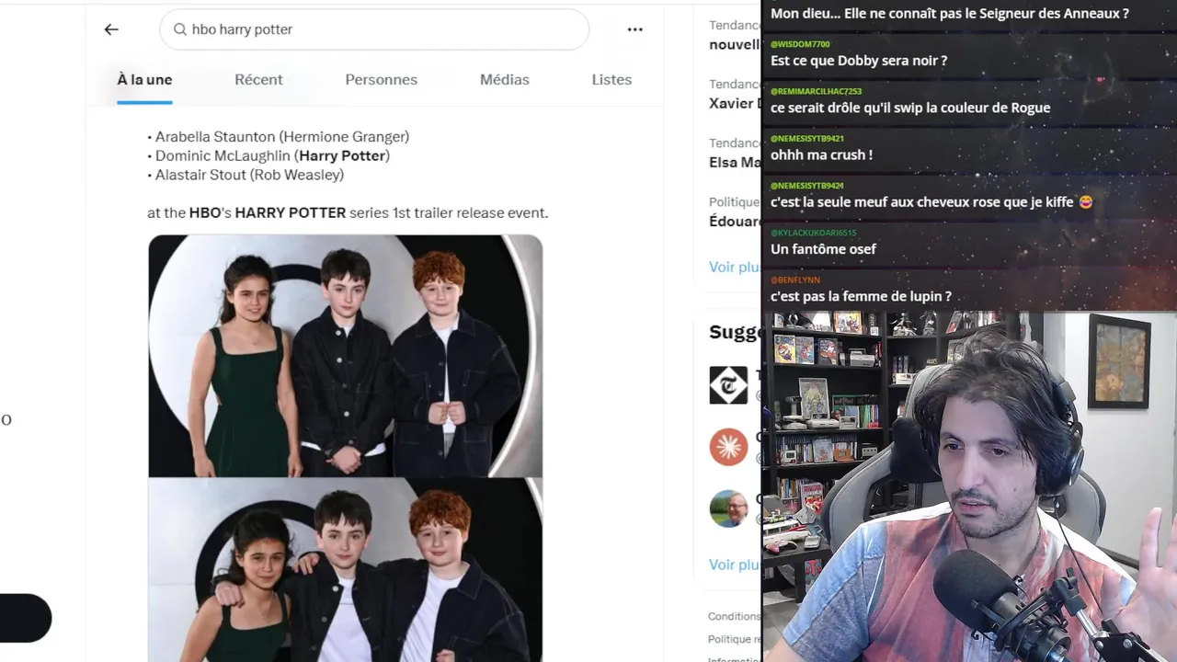Screen dimensions: 1177x662
Task: Open the 'Xavier' trending topic
Action: [x=735, y=103]
